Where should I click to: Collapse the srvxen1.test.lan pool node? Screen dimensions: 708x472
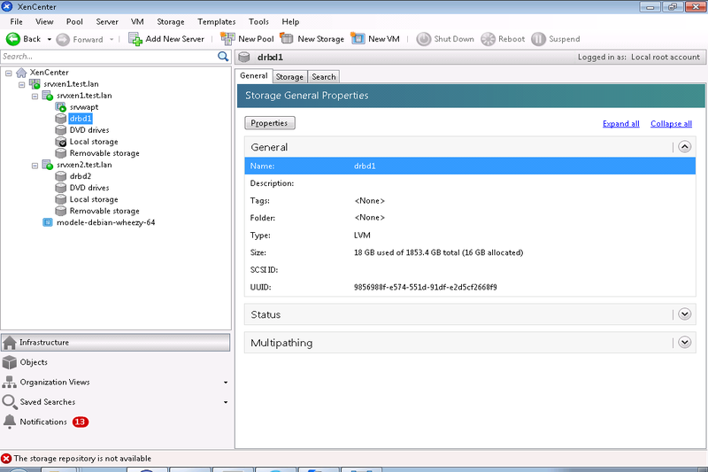coord(21,84)
